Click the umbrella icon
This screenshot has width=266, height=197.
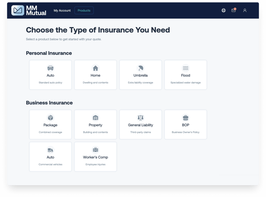tap(141, 68)
